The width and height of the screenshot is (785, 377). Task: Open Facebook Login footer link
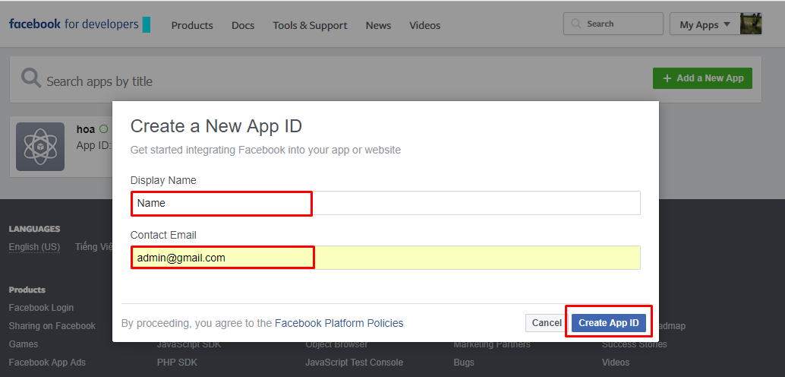click(x=41, y=307)
